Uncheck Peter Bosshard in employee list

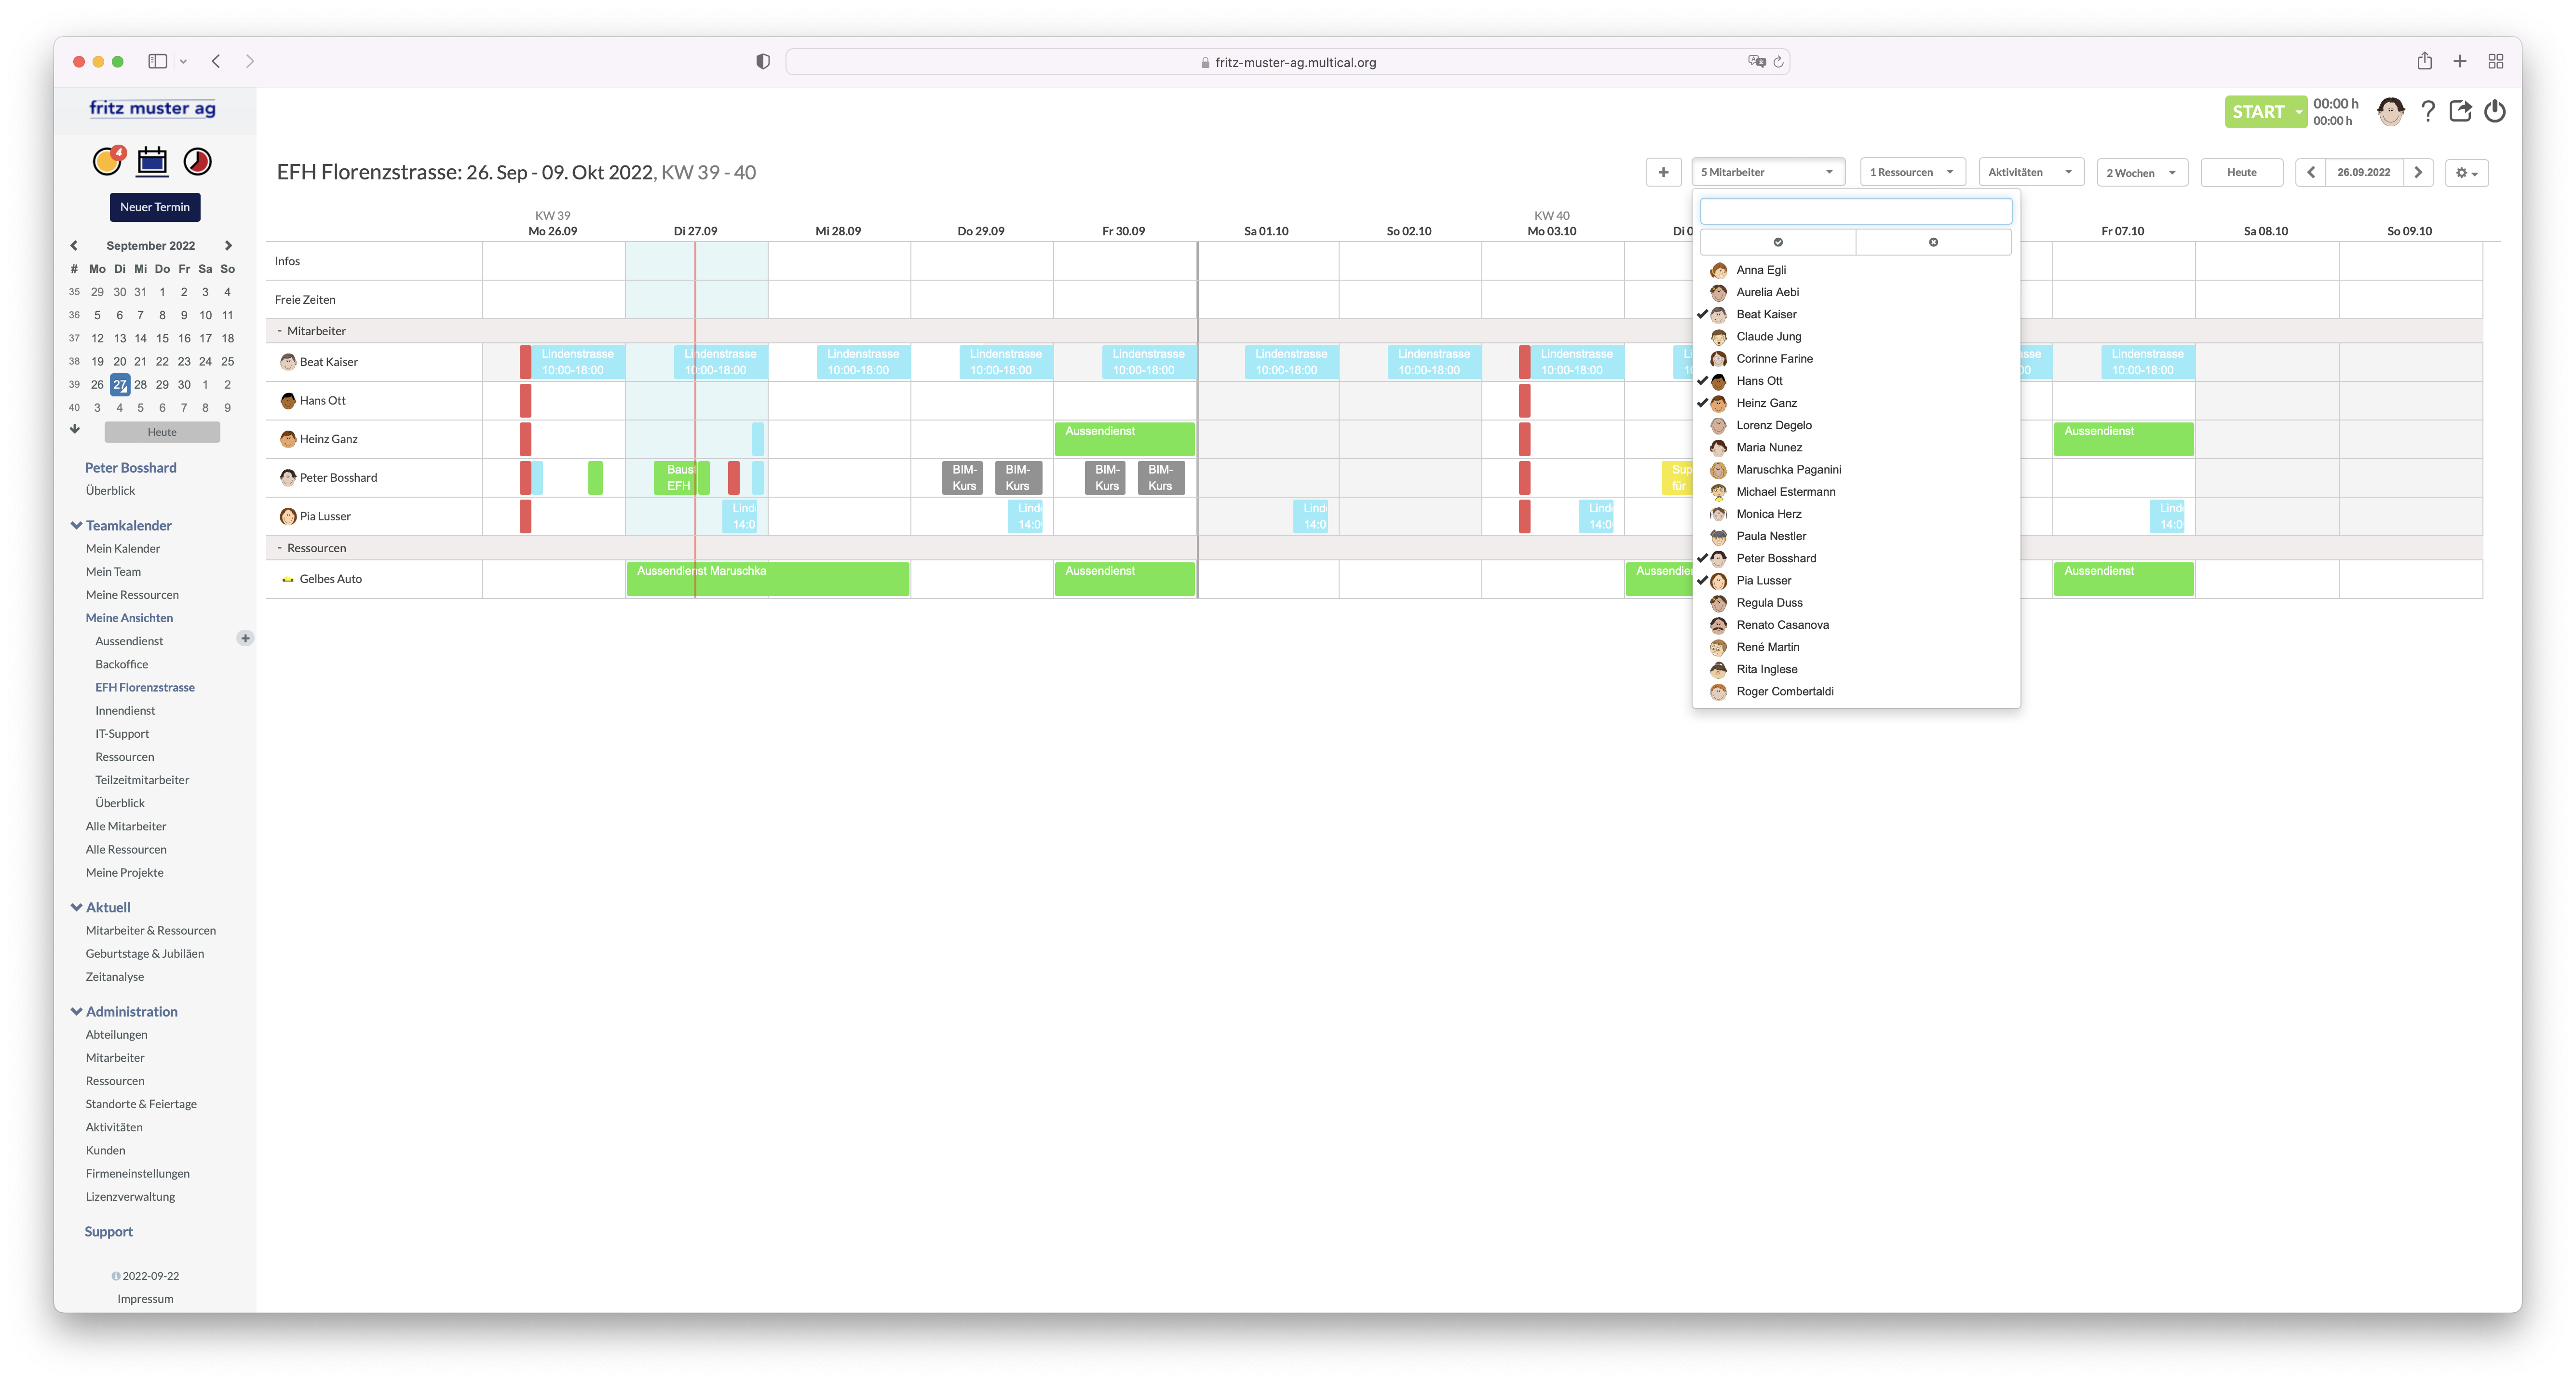pyautogui.click(x=1855, y=558)
